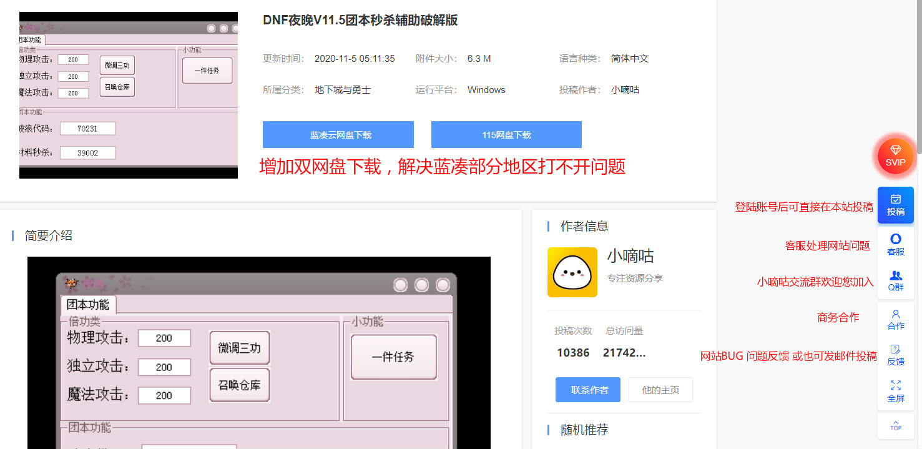Click the 投稿次数 count 10386
Viewport: 922px width, 449px height.
(x=573, y=352)
